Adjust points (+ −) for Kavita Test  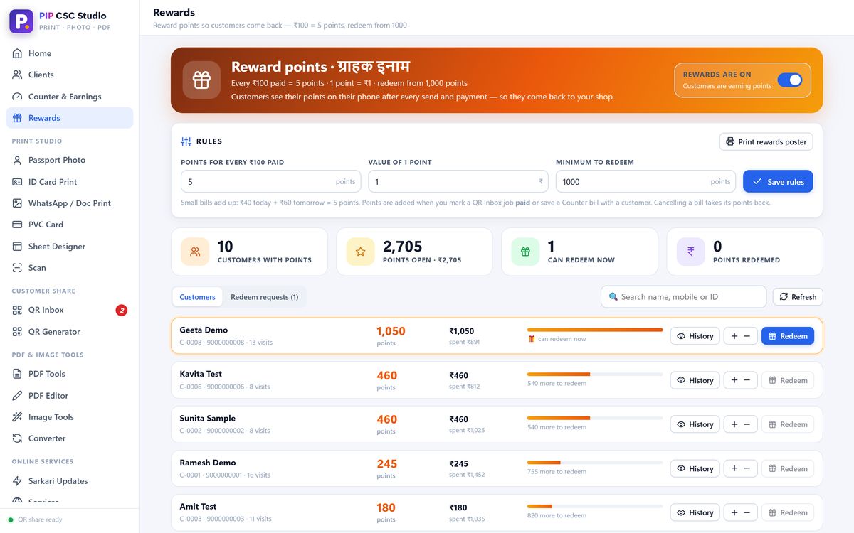click(x=740, y=380)
